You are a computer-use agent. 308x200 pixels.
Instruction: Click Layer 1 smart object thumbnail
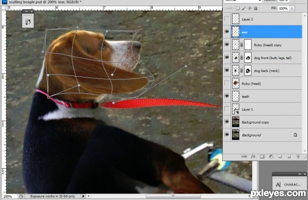click(236, 109)
